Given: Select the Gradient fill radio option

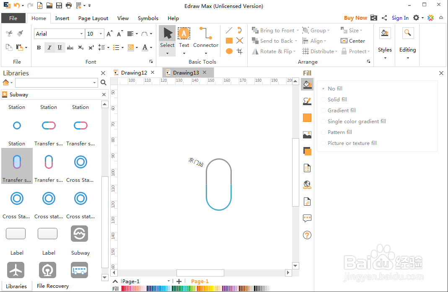Looking at the screenshot, I should [323, 110].
